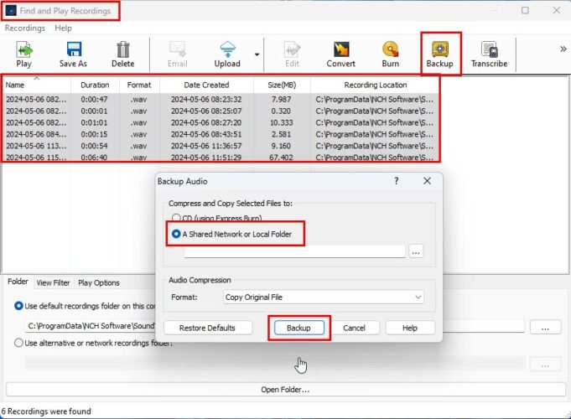Select A Shared Network or Local Folder option
The width and height of the screenshot is (571, 419).
tap(177, 234)
